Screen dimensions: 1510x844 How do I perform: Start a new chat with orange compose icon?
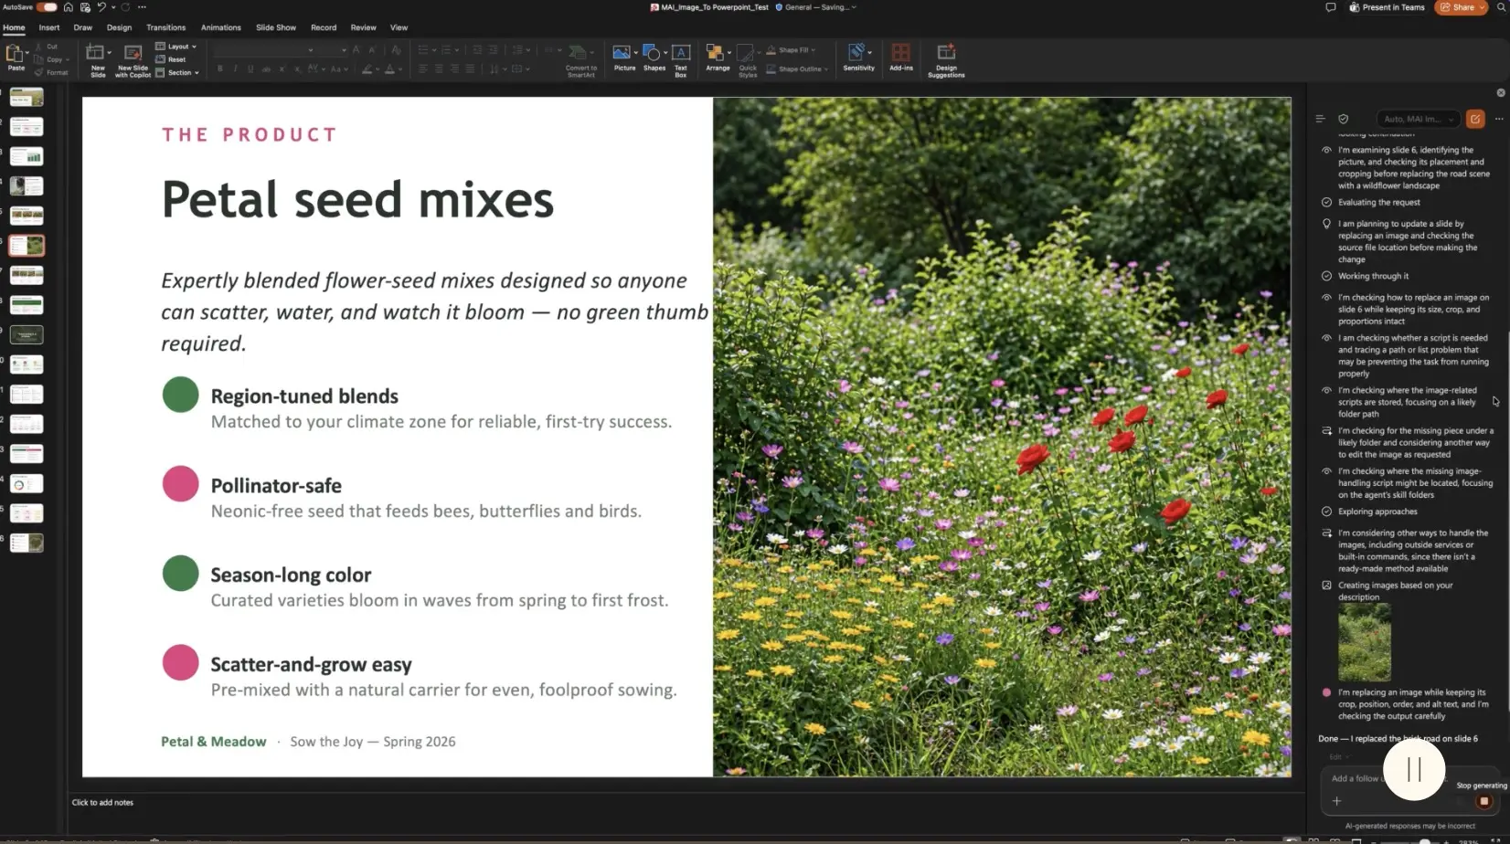(x=1474, y=119)
